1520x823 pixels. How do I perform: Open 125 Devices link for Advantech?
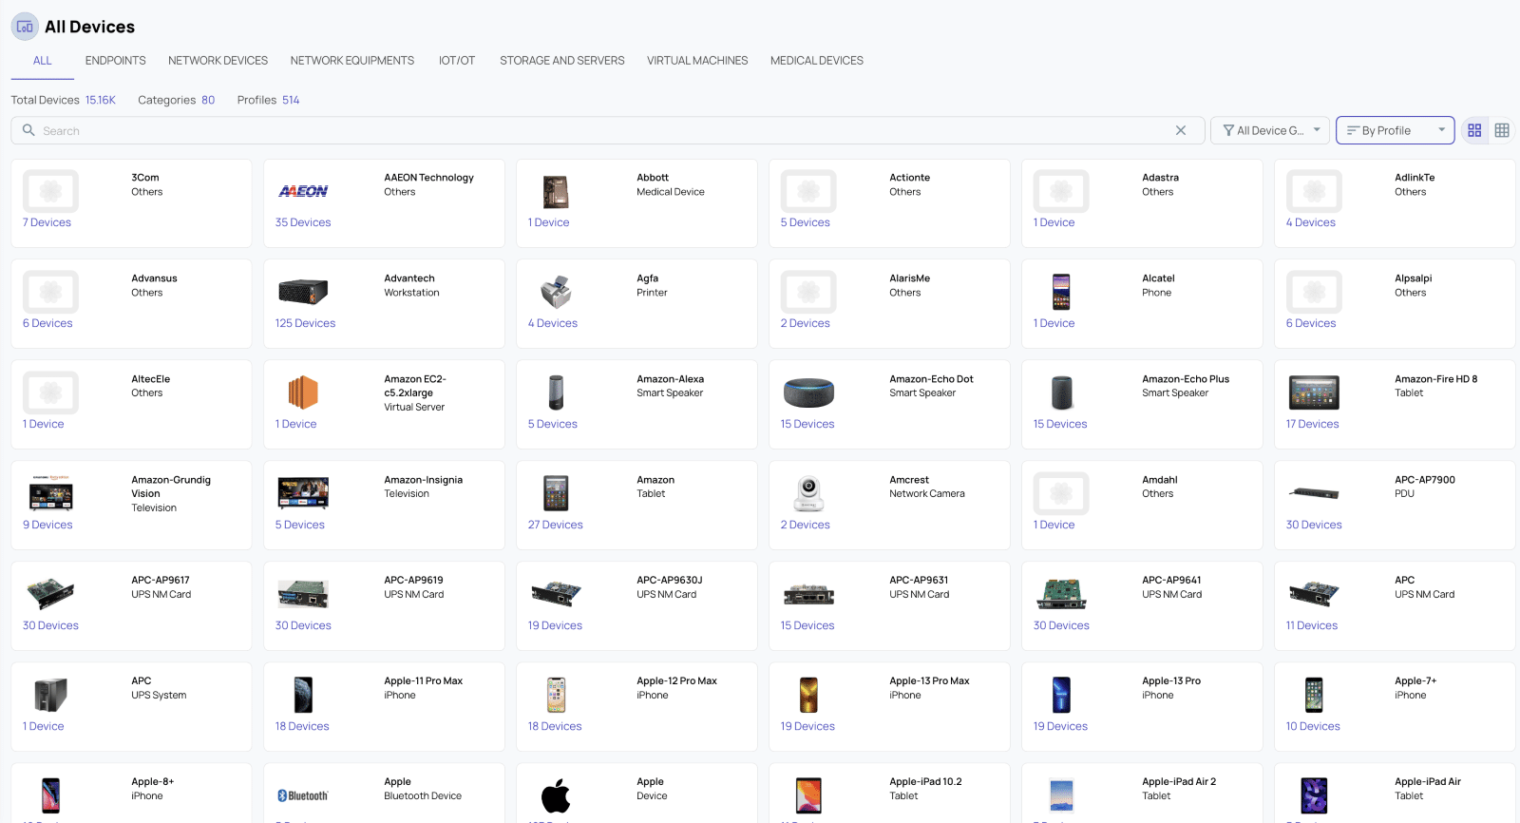(305, 323)
